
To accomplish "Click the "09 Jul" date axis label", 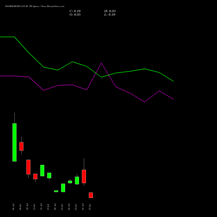I will [20, 207].
